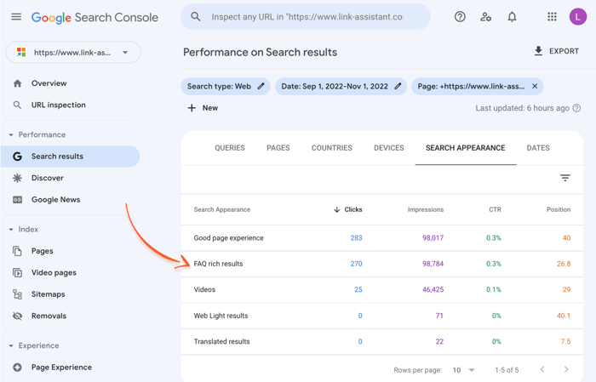The width and height of the screenshot is (596, 382).
Task: Select the Search Appearance tab
Action: pyautogui.click(x=465, y=148)
